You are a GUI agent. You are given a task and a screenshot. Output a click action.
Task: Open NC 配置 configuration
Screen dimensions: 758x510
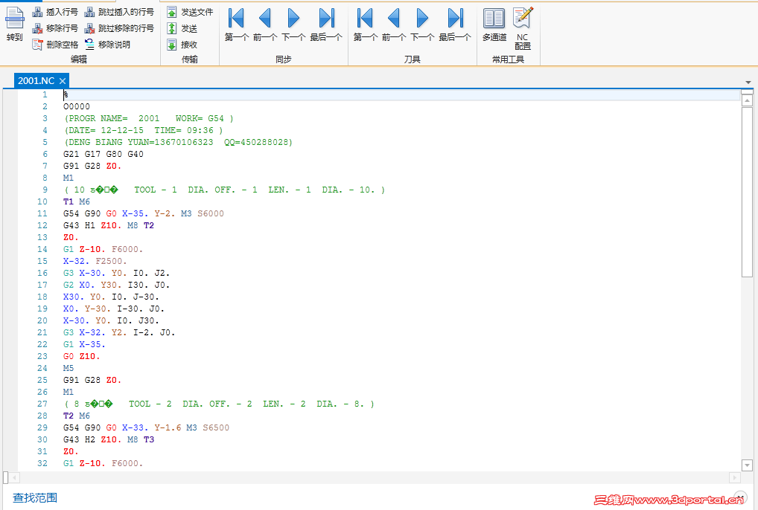click(523, 28)
